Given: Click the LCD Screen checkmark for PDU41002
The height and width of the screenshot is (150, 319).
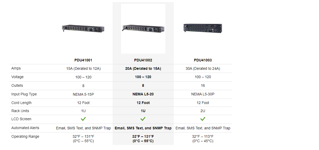Looking at the screenshot, I should coord(143,119).
